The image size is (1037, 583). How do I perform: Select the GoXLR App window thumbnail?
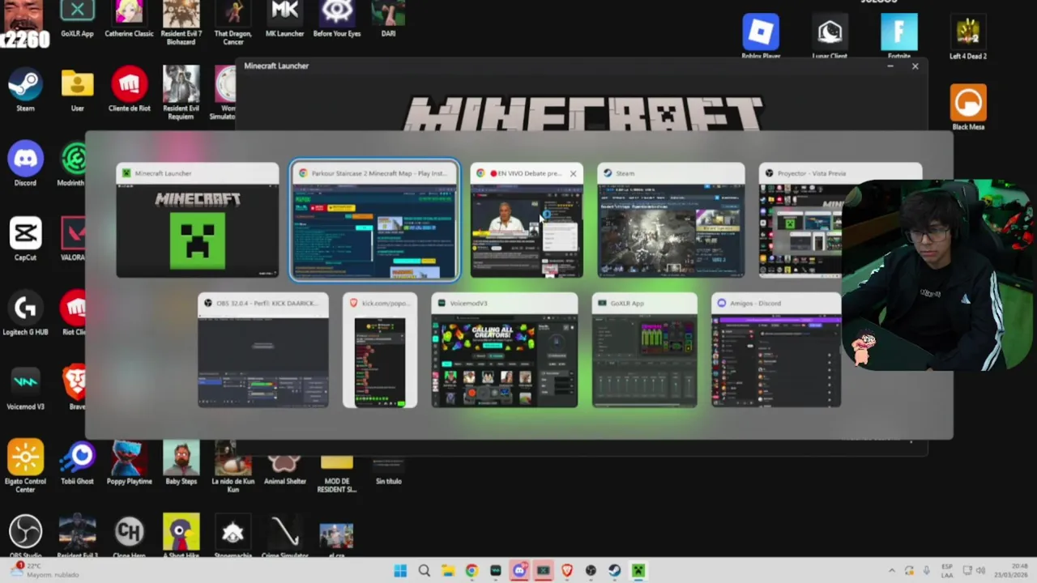pos(645,351)
